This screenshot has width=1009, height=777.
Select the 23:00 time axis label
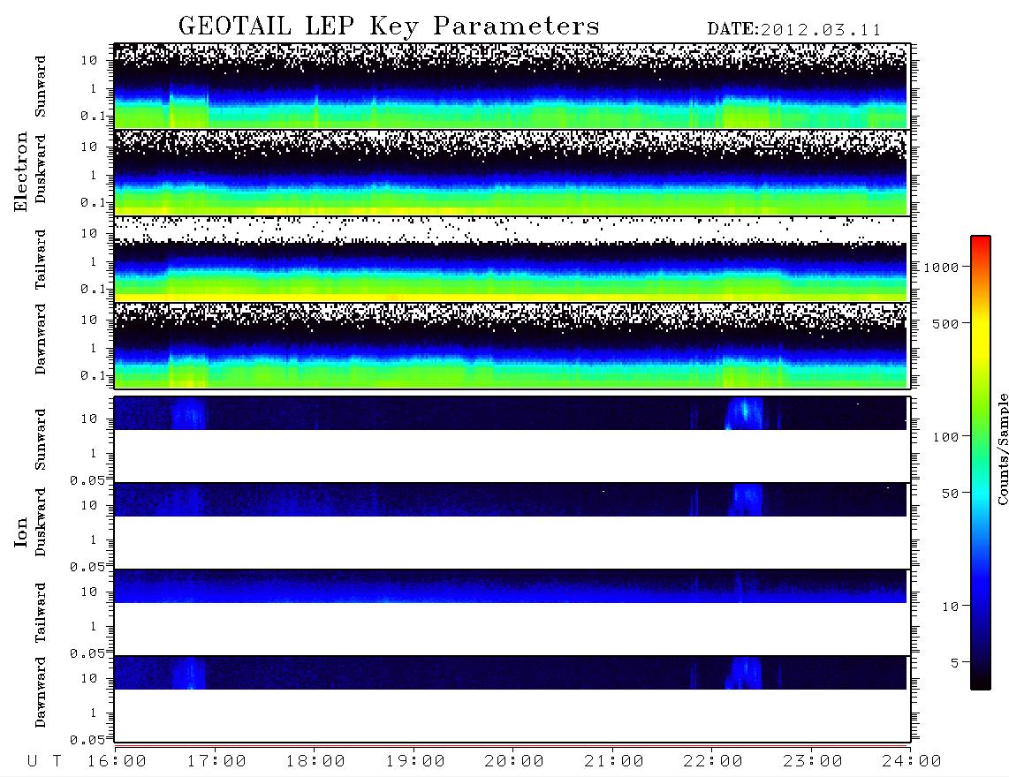813,761
